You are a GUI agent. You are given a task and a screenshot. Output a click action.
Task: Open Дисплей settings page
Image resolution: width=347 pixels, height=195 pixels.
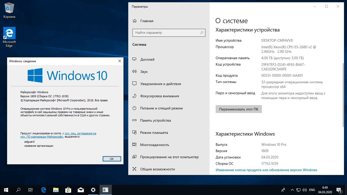169,59
